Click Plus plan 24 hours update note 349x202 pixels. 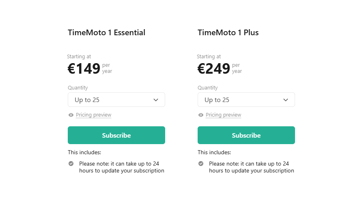(x=251, y=167)
